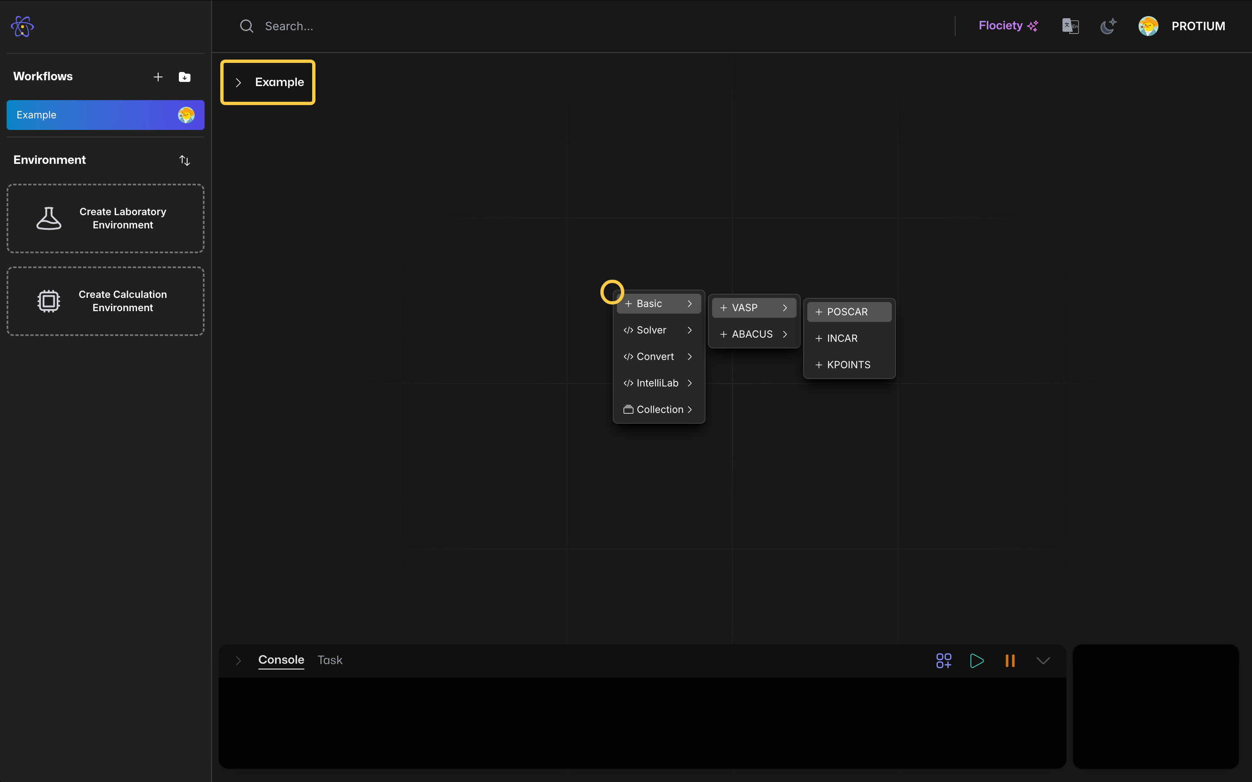Click Create Laboratory Environment

click(106, 218)
